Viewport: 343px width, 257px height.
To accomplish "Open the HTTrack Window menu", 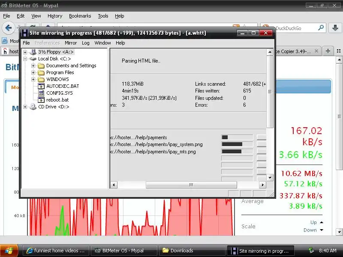I will 102,43.
